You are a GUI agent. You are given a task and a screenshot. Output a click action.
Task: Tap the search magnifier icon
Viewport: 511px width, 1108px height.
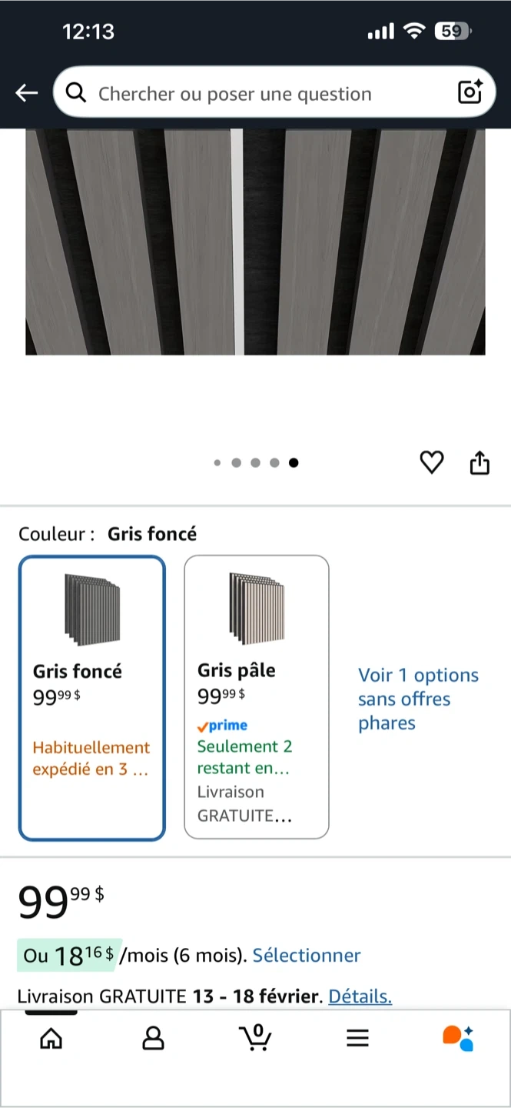click(x=76, y=93)
